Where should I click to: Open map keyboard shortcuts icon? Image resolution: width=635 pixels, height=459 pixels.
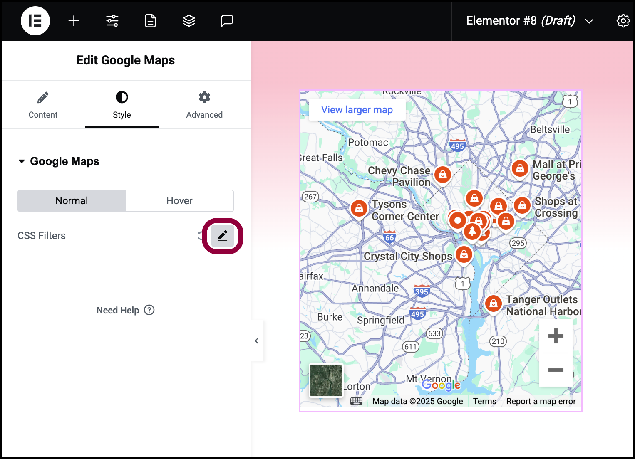(357, 401)
